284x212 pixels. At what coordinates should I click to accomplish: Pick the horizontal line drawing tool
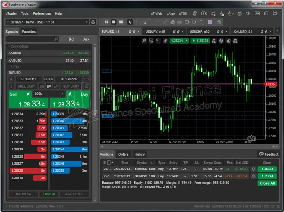point(158,22)
